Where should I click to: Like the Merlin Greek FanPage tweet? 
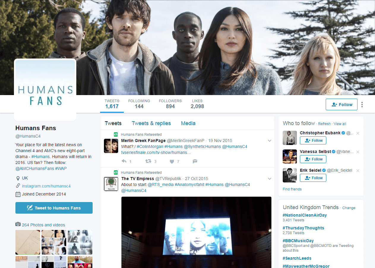tap(172, 161)
